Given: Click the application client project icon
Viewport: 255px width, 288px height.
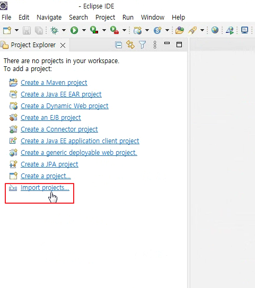Looking at the screenshot, I should click(13, 141).
